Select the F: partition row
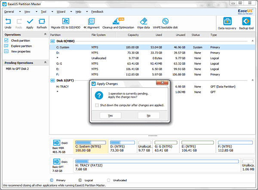The height and width of the screenshot is (190, 258). [152, 74]
